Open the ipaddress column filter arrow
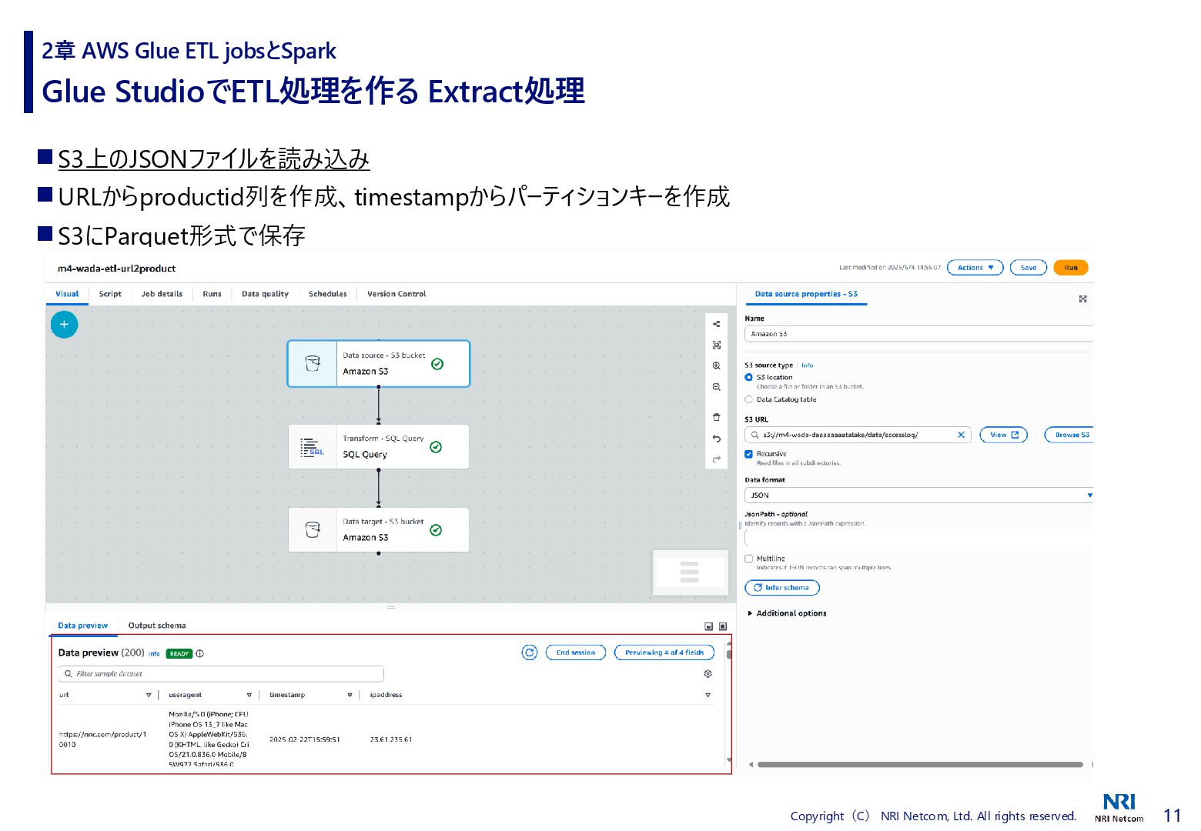This screenshot has width=1201, height=831. pyautogui.click(x=708, y=695)
